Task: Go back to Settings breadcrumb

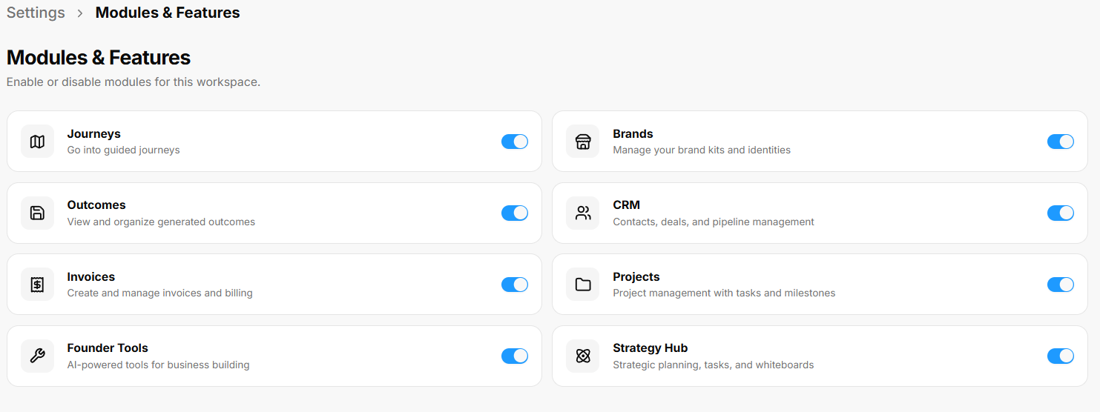Action: tap(36, 13)
